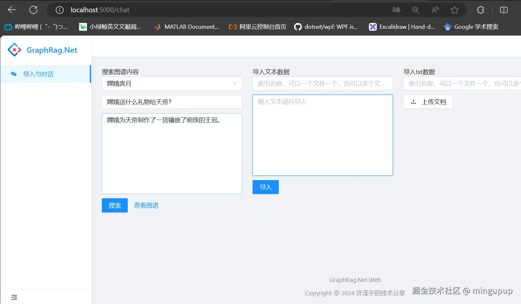This screenshot has width=521, height=304.
Task: Click the GraphRag.Net title text
Action: coord(52,50)
